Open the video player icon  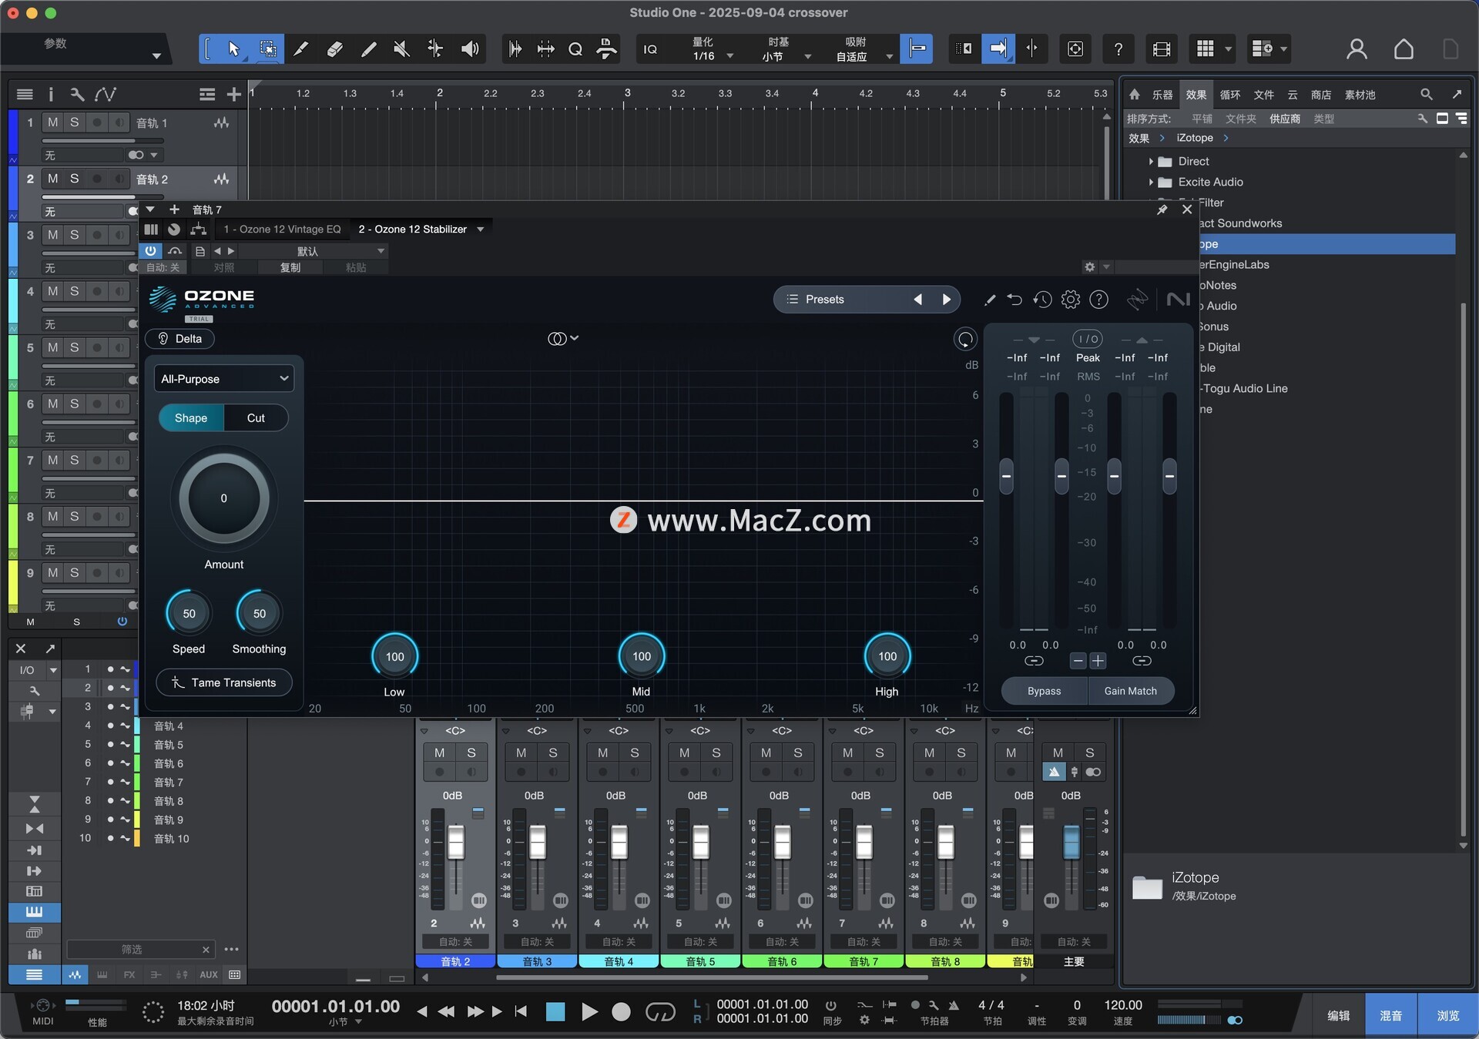1161,49
